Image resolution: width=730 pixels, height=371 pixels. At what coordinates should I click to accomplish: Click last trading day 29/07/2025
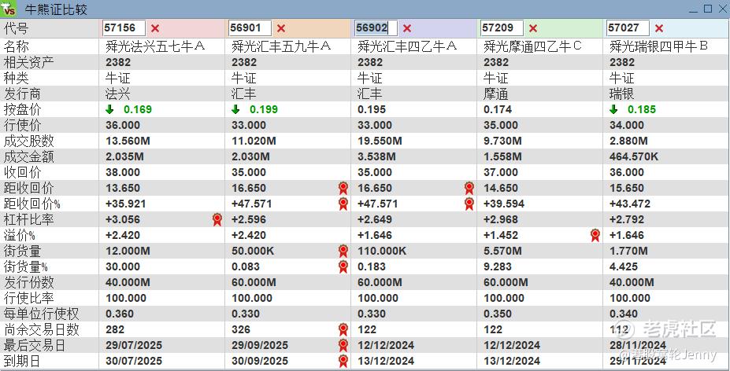pyautogui.click(x=134, y=345)
